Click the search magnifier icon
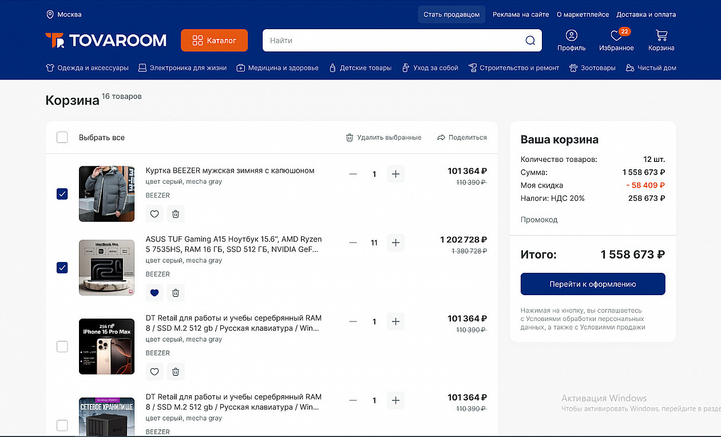 (x=530, y=41)
